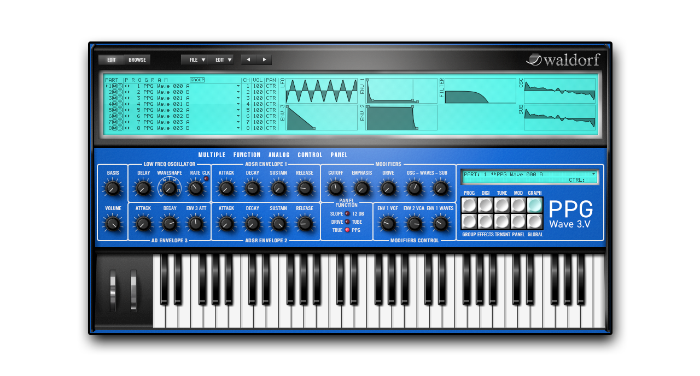700x376 pixels.
Task: Solo part 5 with S button
Action: pos(120,110)
